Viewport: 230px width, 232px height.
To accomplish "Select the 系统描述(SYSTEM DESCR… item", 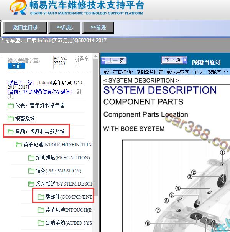I will (64, 184).
